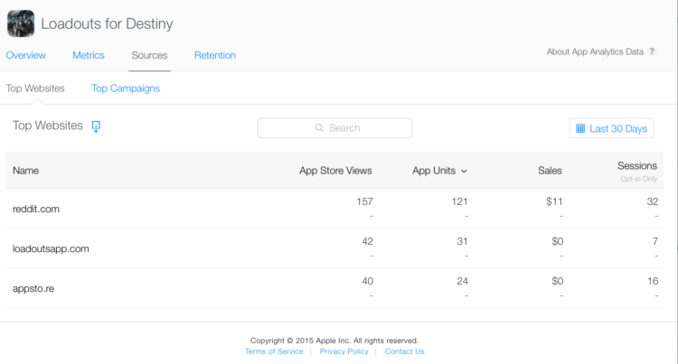Switch to the Metrics tab
Viewport: 678px width, 364px height.
(89, 55)
